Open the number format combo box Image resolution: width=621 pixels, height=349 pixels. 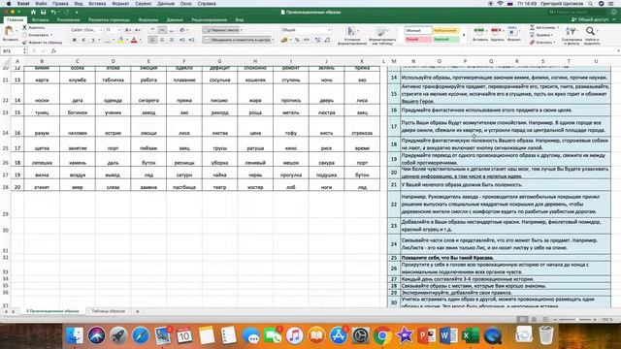point(306,30)
